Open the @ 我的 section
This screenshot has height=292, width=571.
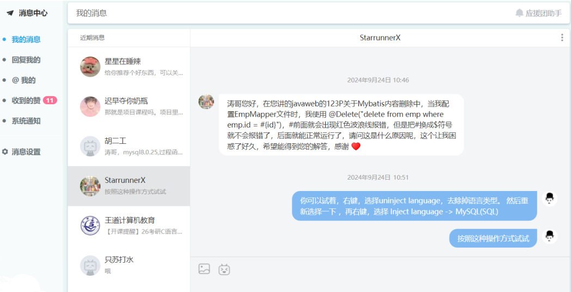23,80
